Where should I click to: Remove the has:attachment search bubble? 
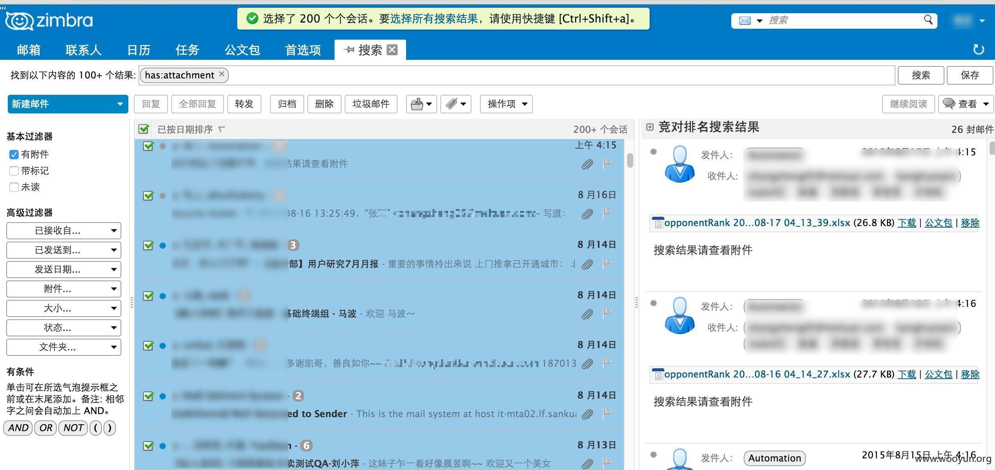(222, 74)
